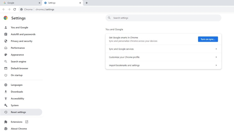Expand Import bookmarks and settings arrow

[x=216, y=65]
